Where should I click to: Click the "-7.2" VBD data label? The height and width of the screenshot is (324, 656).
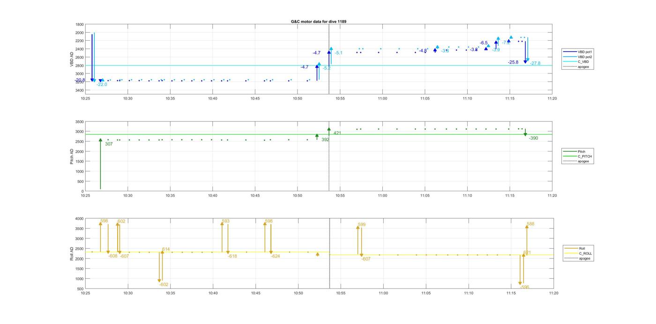pos(506,43)
